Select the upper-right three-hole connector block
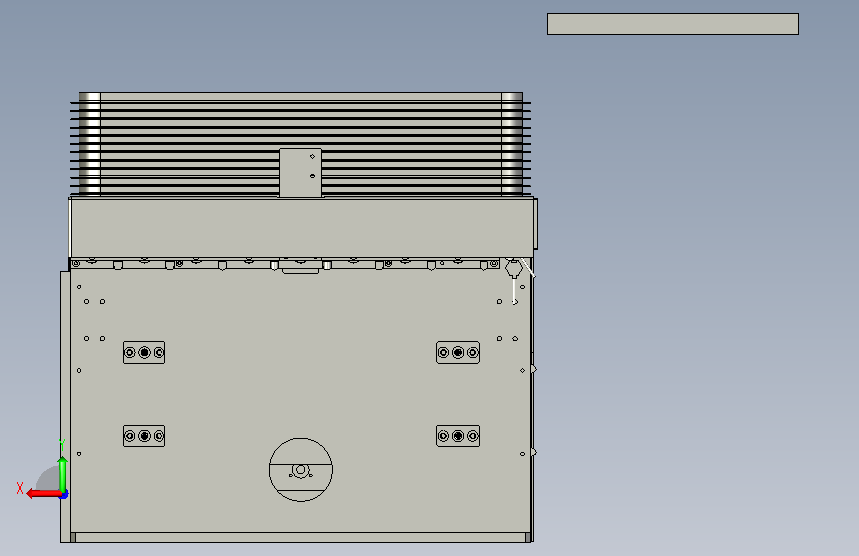The height and width of the screenshot is (556, 859). [458, 353]
